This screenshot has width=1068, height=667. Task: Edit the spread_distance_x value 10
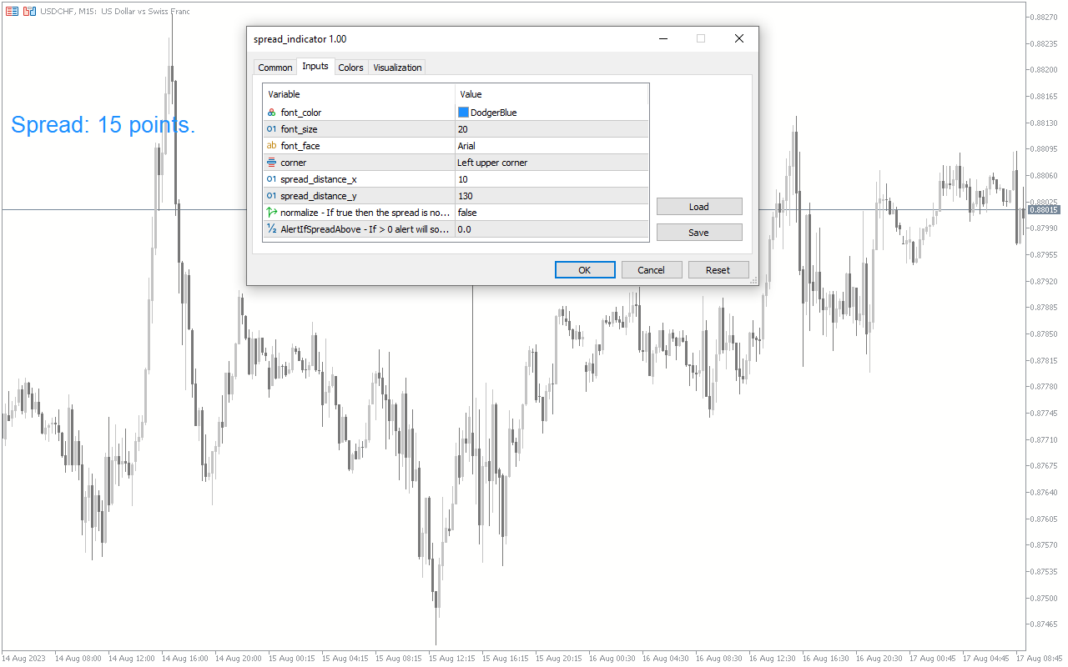coord(552,179)
